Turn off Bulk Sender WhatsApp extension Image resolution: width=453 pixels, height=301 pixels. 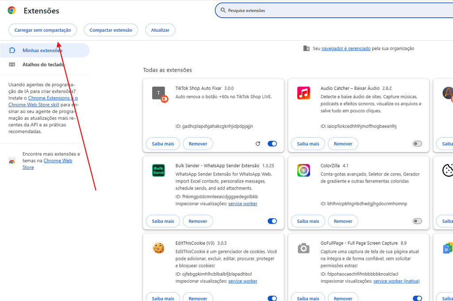272,221
